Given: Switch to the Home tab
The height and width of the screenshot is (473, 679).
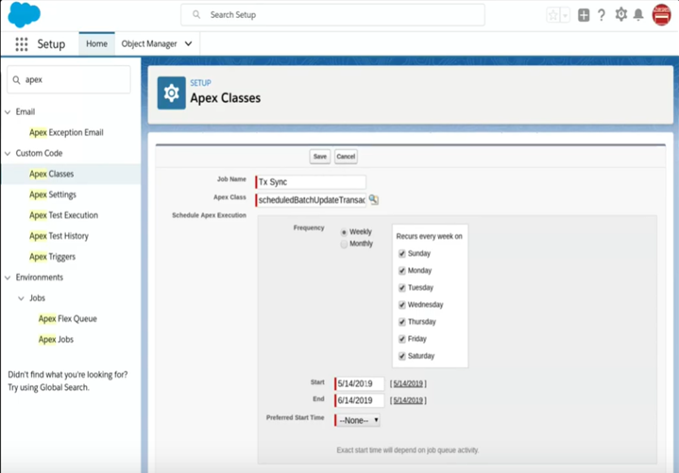Looking at the screenshot, I should click(x=96, y=44).
